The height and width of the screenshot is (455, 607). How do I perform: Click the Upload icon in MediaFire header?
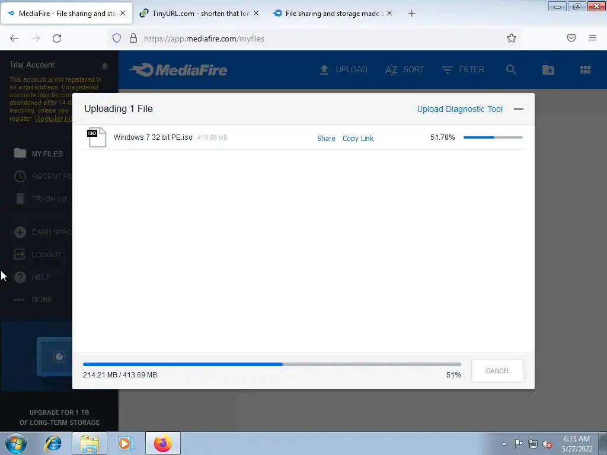coord(324,70)
